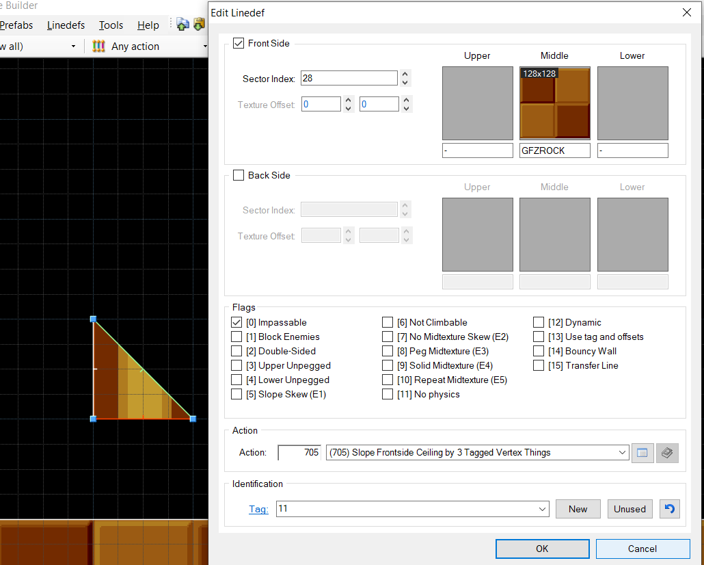Reset tag with the blue undo arrow
The image size is (704, 565).
(670, 509)
